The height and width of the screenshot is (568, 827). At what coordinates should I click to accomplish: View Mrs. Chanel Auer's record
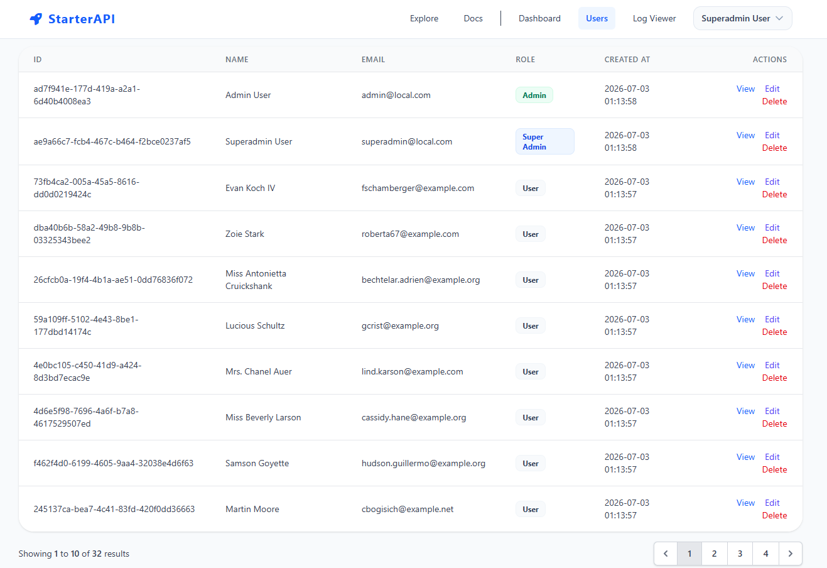point(745,365)
